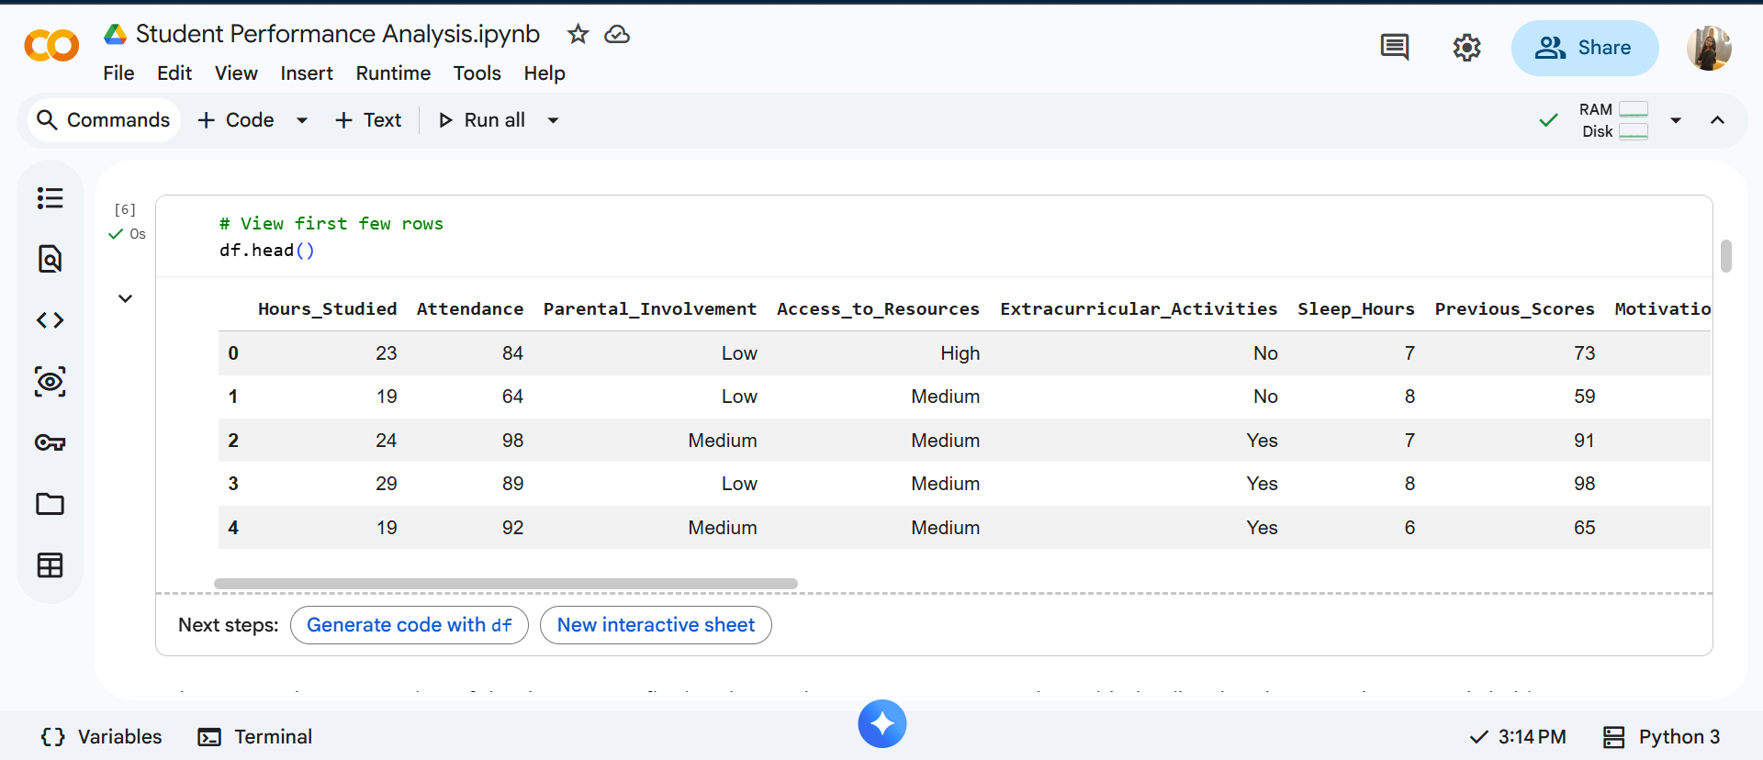The image size is (1763, 760).
Task: Open the Code snippets sidebar icon
Action: 50,320
